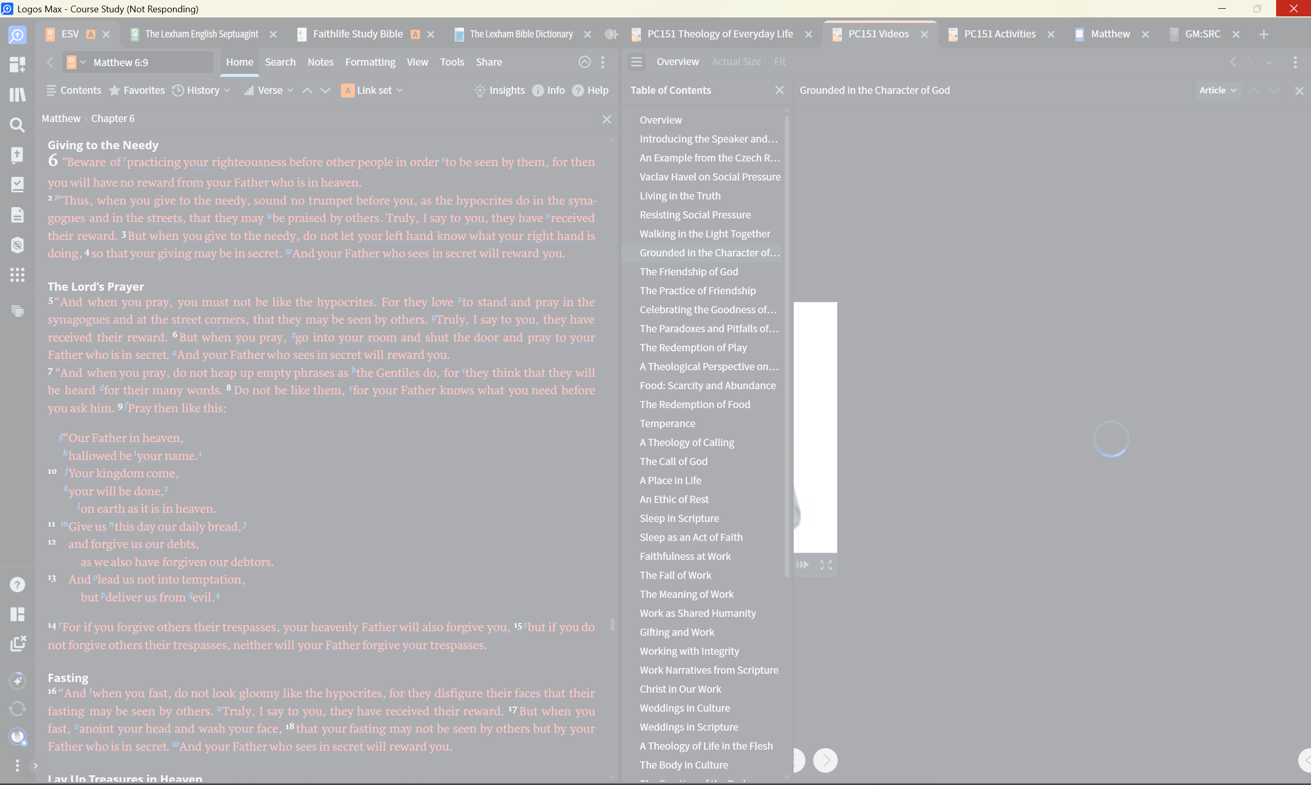The height and width of the screenshot is (785, 1311).
Task: Click the Actual Size button
Action: (736, 62)
